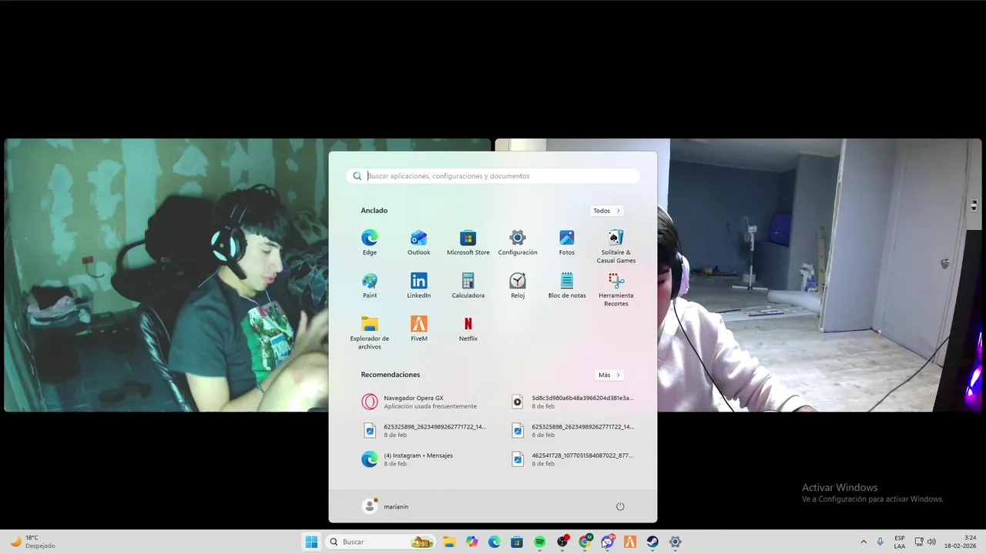This screenshot has width=986, height=554.
Task: Click the power button in Start menu
Action: [x=620, y=506]
